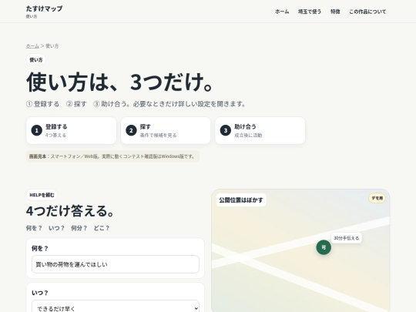Click the 4つだけ答える。 heading
The image size is (416, 312).
click(x=70, y=211)
